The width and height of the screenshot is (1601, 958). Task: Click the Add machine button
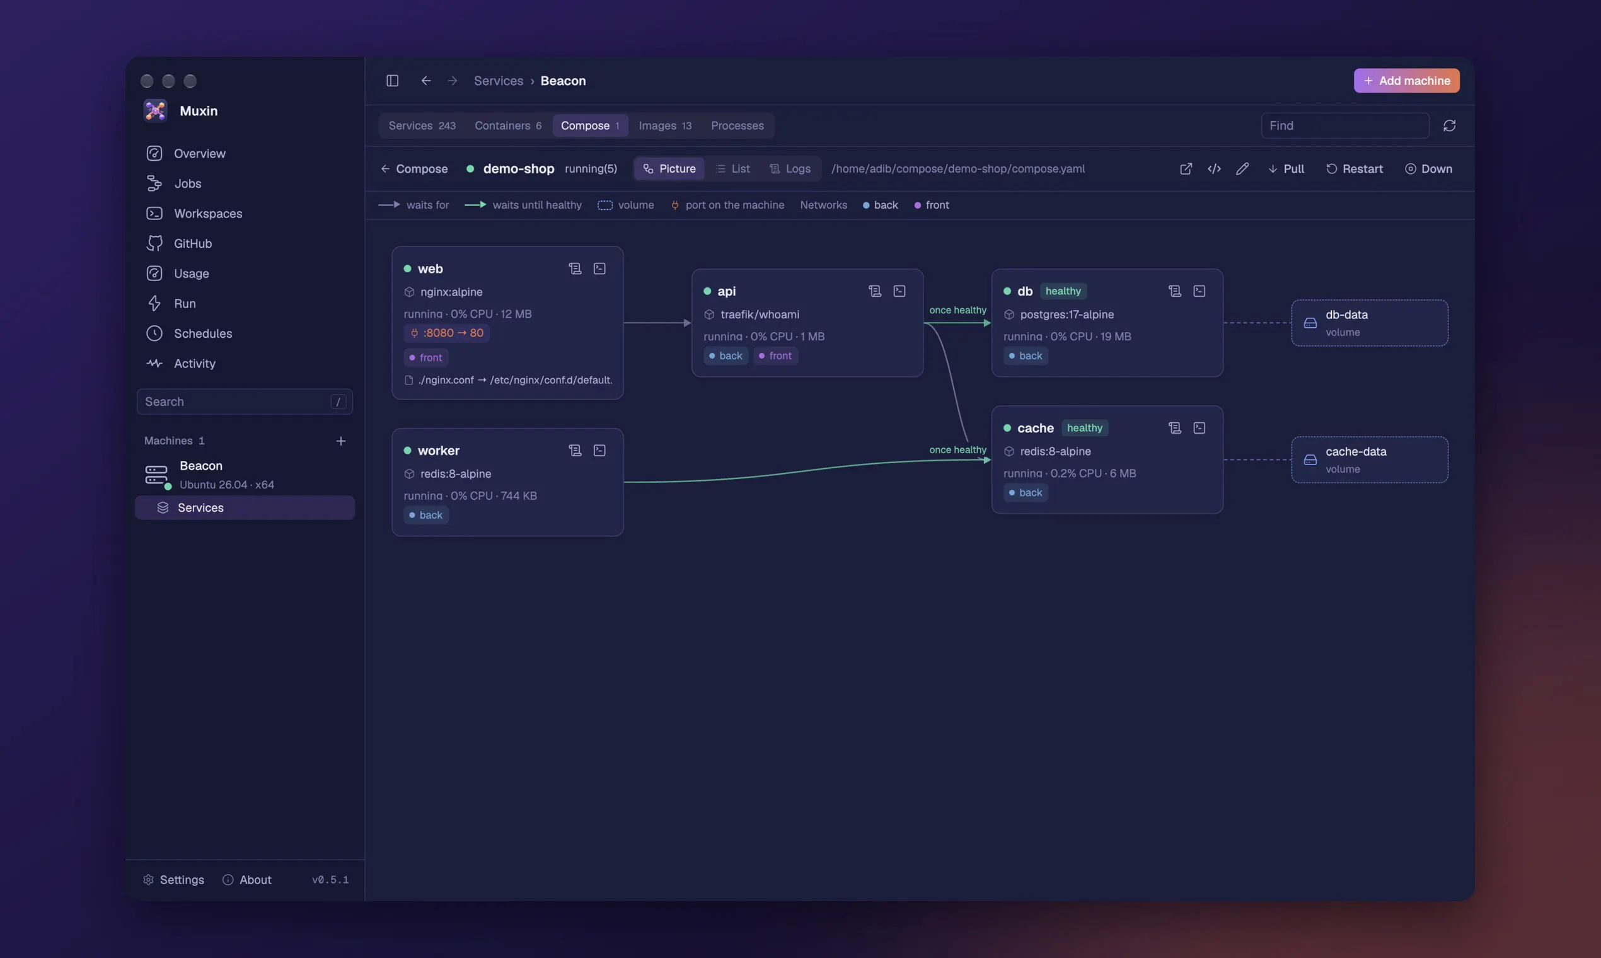tap(1406, 81)
